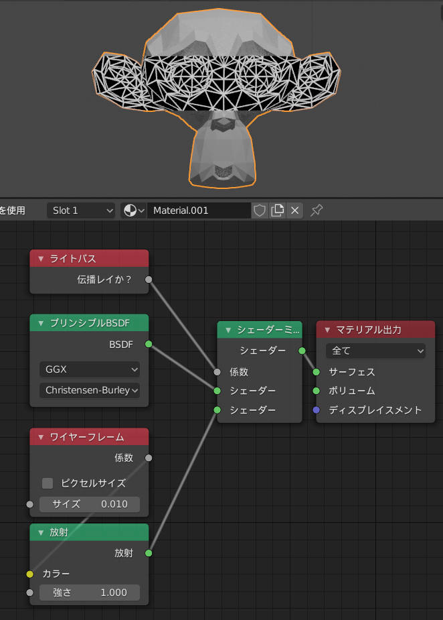Collapse the ワイヤーフレーム node

[41, 437]
